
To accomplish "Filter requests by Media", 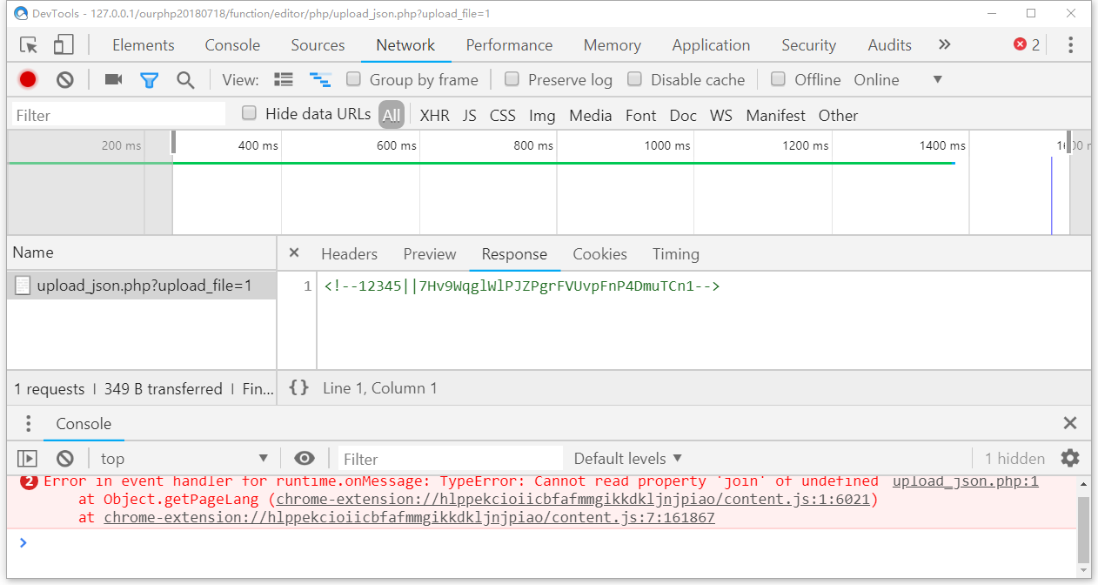I will tap(591, 115).
